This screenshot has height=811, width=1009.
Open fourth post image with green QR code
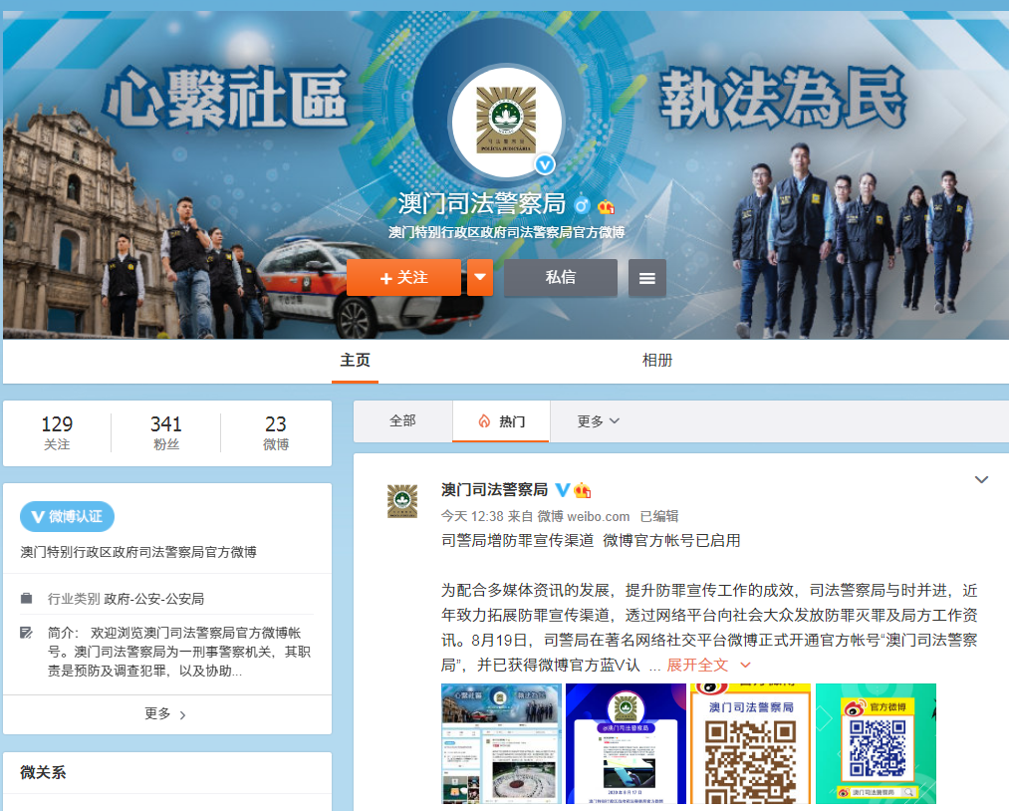tap(876, 743)
